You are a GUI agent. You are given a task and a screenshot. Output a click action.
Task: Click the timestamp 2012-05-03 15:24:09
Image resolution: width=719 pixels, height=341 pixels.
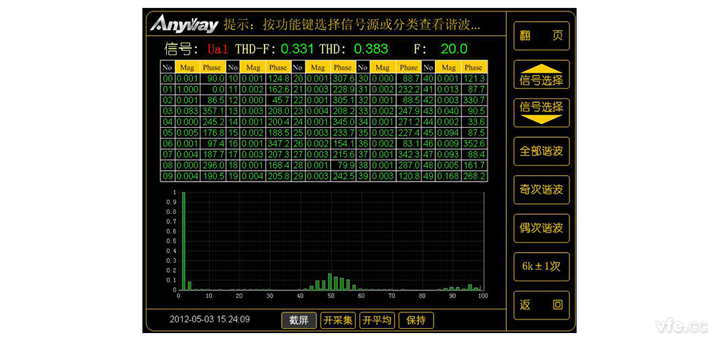point(209,319)
